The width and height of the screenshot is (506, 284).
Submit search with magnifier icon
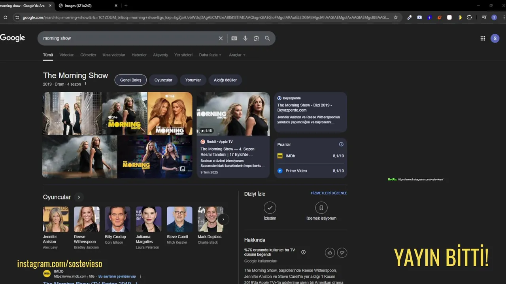(267, 38)
